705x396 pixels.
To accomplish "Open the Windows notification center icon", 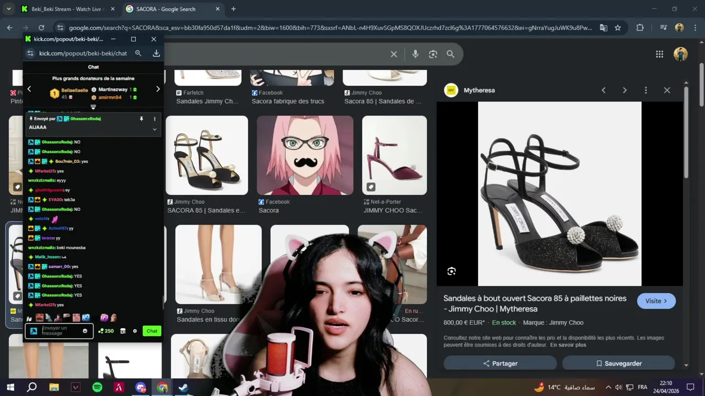I will [690, 387].
